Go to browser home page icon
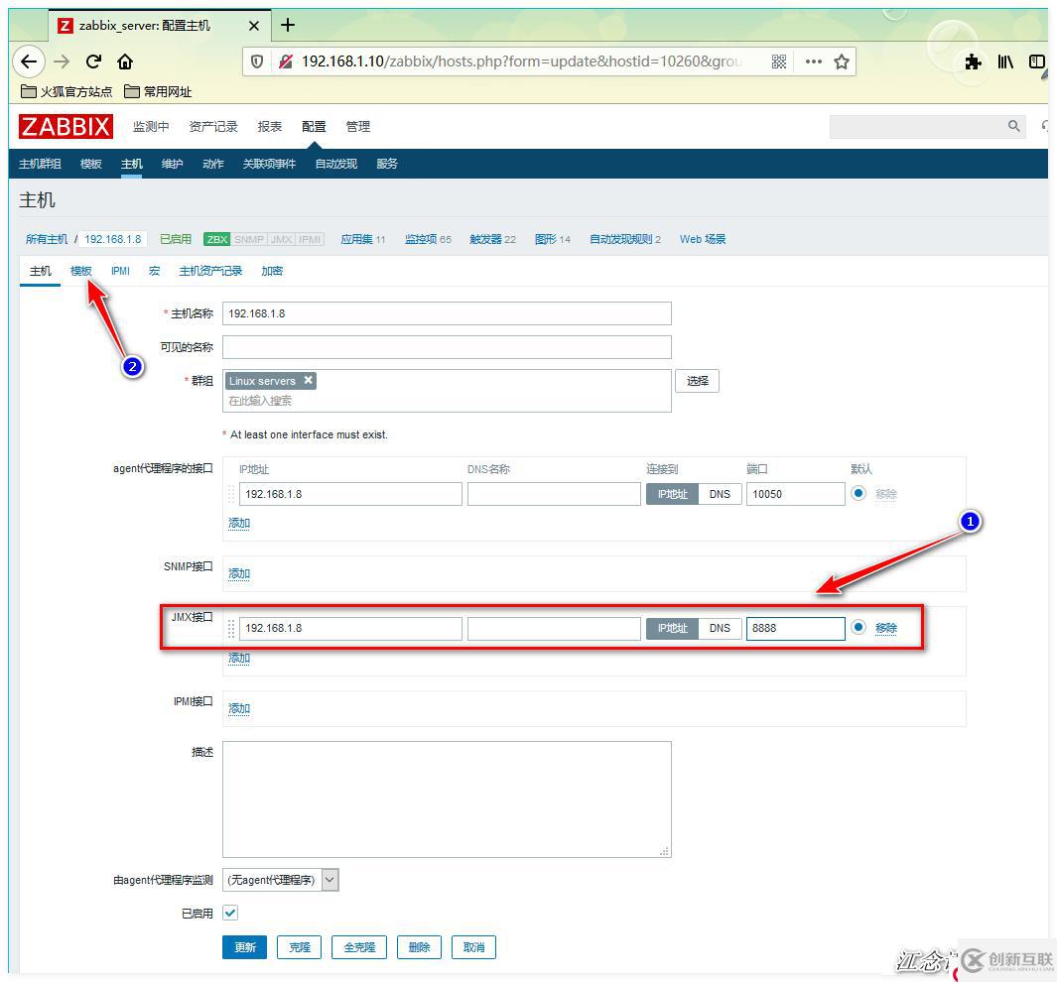This screenshot has height=982, width=1057. (125, 61)
